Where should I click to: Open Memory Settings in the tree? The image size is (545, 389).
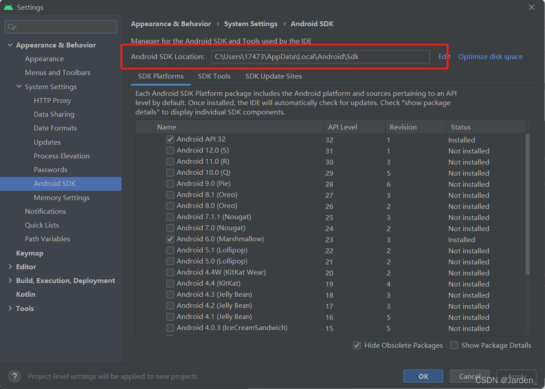62,197
